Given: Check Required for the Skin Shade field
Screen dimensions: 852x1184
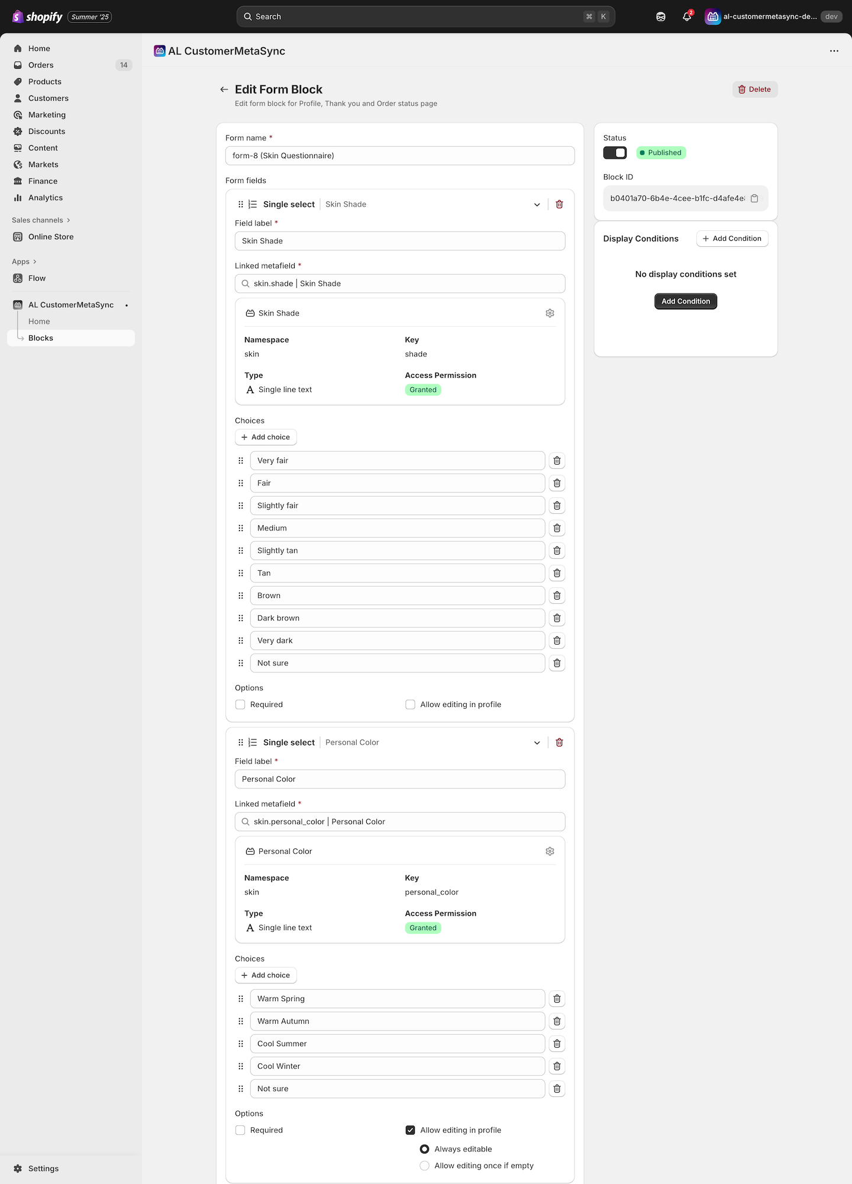Looking at the screenshot, I should pos(240,704).
